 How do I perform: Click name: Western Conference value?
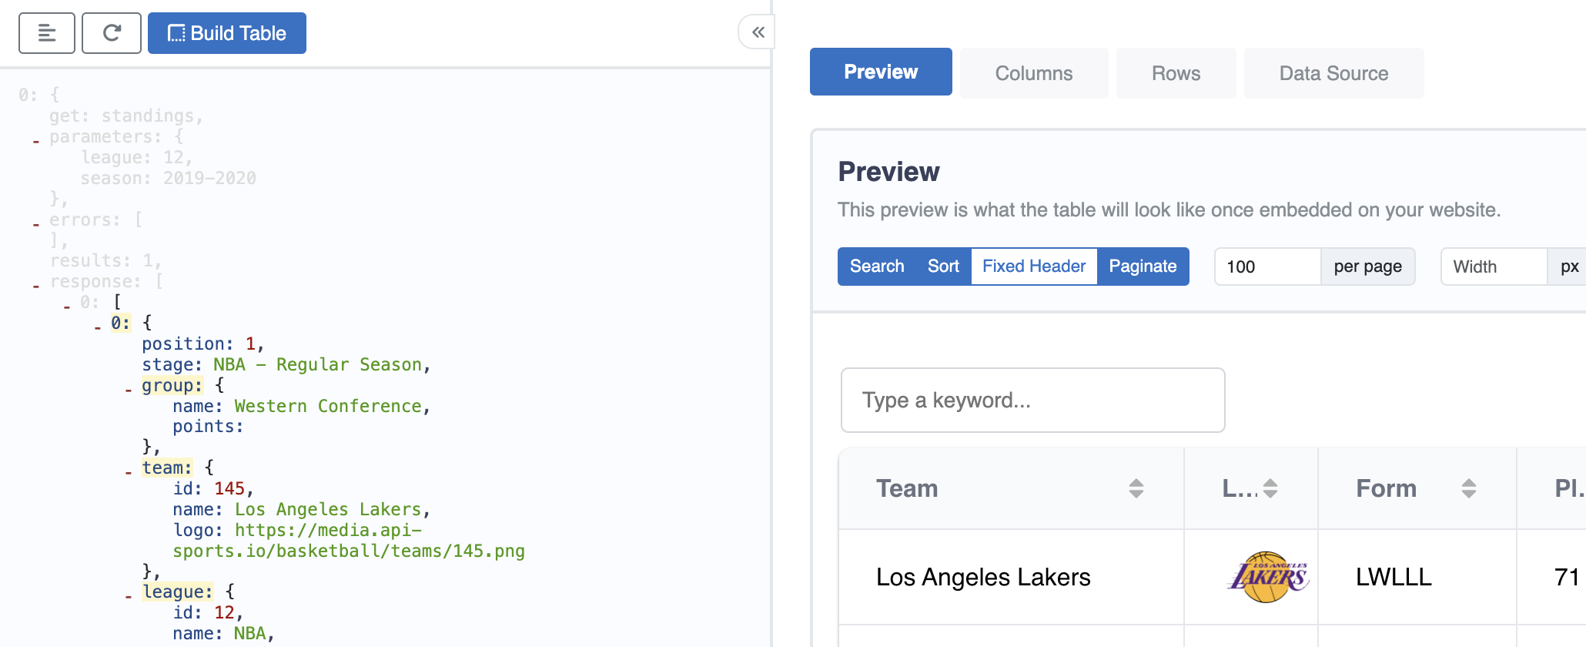pyautogui.click(x=329, y=406)
